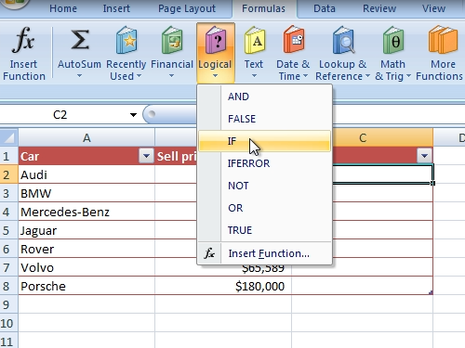The width and height of the screenshot is (465, 348).
Task: Switch to the Review tab
Action: click(379, 8)
